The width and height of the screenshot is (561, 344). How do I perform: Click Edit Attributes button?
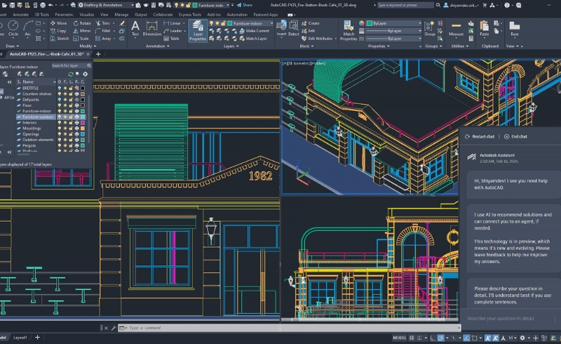click(317, 39)
